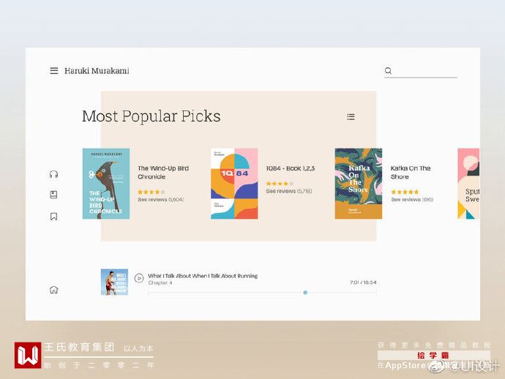Go to home icon in sidebar

[x=53, y=290]
